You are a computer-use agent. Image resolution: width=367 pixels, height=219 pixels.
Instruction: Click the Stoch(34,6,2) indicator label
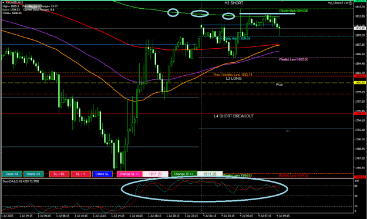21,181
